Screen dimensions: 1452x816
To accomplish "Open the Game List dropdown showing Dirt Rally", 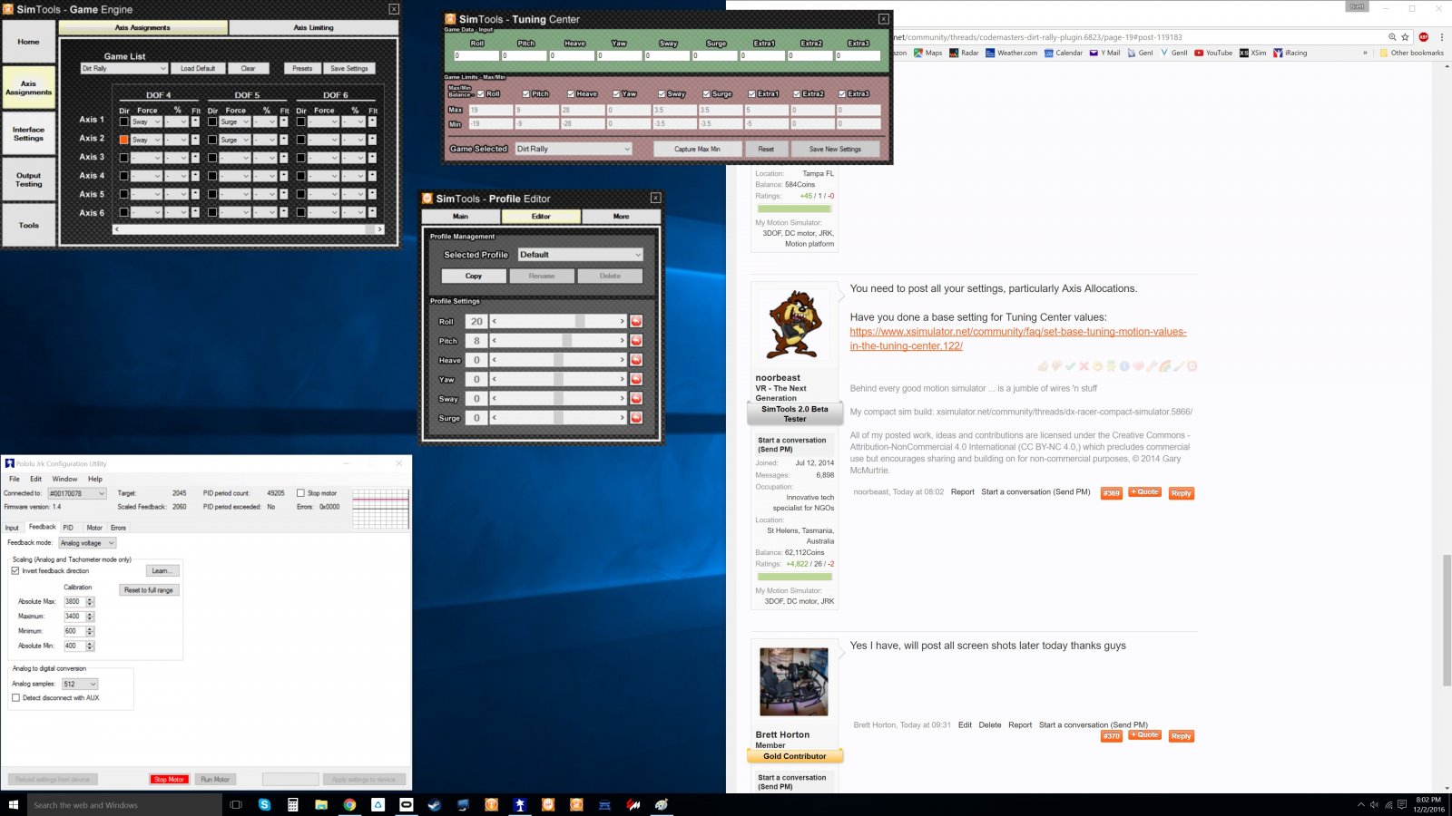I will pyautogui.click(x=124, y=68).
